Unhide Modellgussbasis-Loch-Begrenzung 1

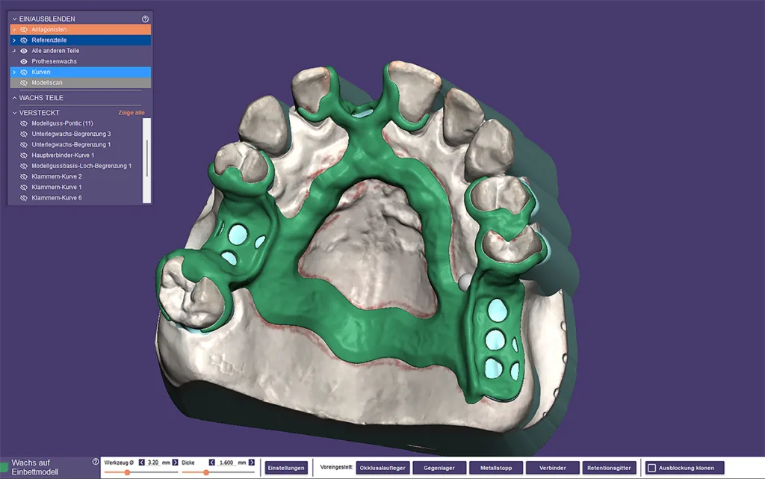coord(23,166)
